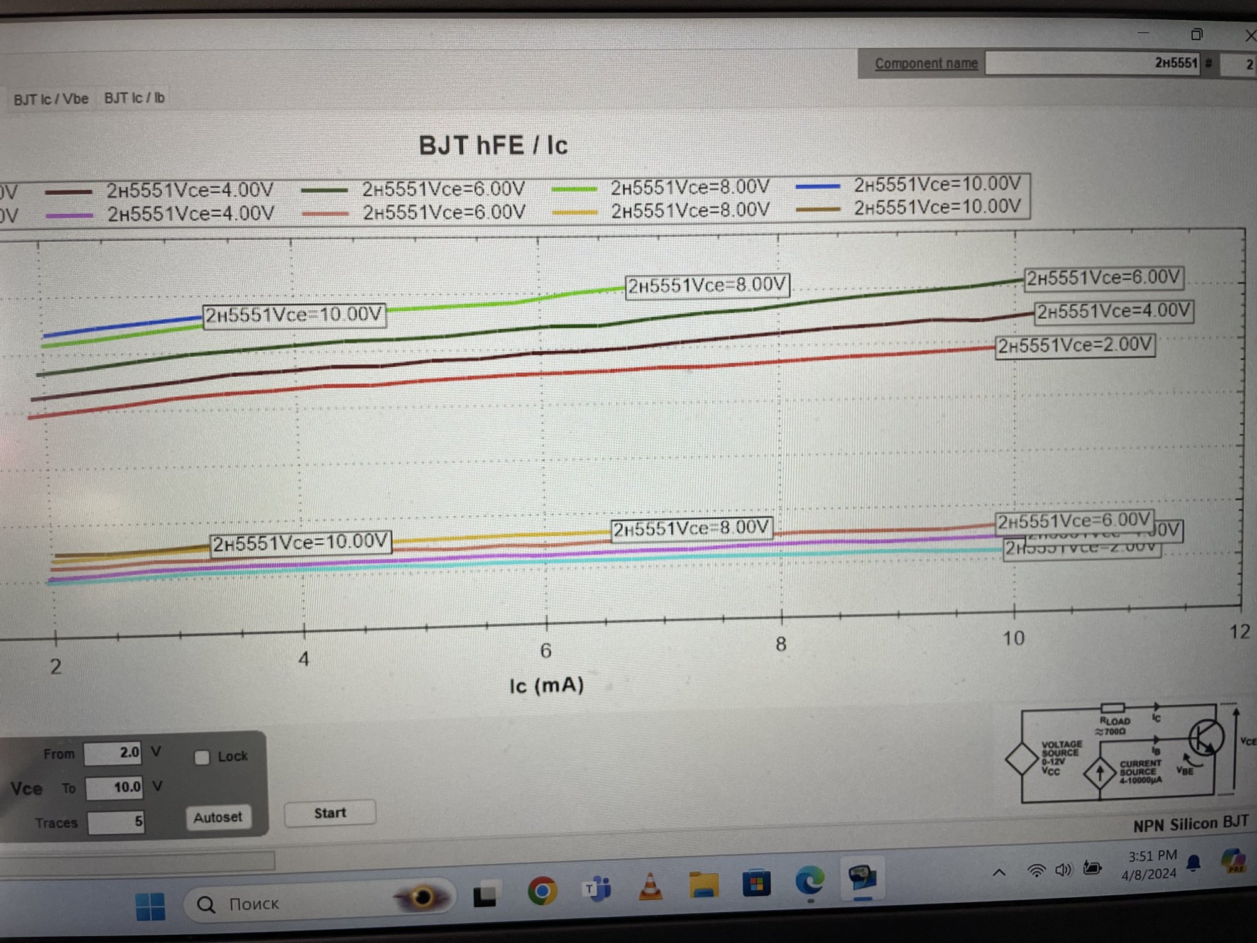Click salmon Vce=6.00V legend swatch

[325, 214]
